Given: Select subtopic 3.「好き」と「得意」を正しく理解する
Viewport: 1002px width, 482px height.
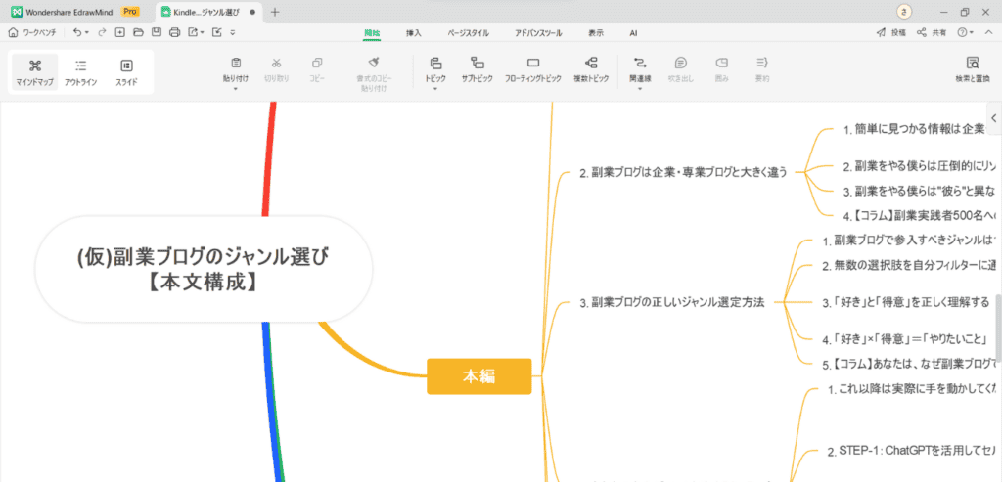Looking at the screenshot, I should (905, 301).
